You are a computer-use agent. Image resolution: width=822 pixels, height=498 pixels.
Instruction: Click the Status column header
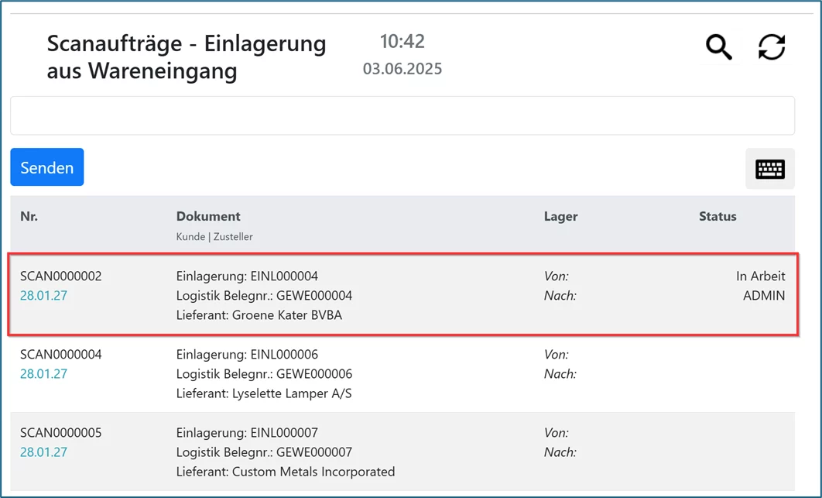717,217
